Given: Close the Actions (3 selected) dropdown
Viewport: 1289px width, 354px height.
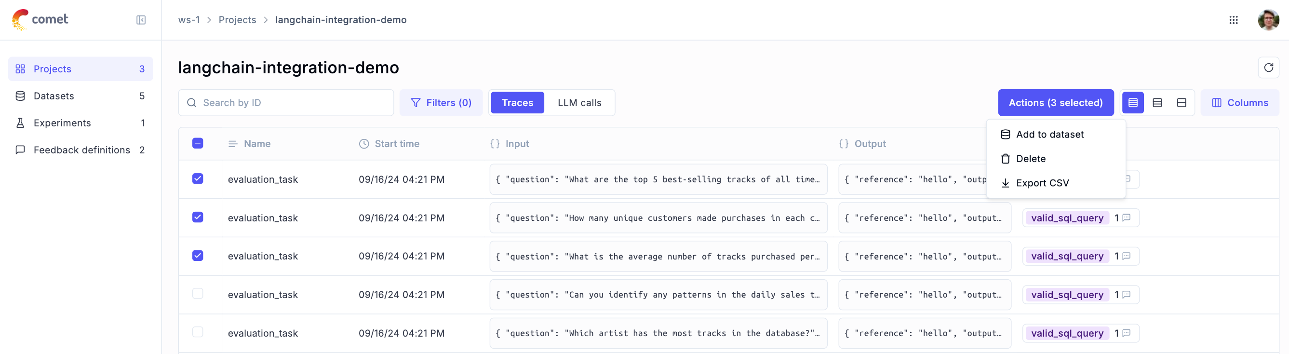Looking at the screenshot, I should [1055, 103].
